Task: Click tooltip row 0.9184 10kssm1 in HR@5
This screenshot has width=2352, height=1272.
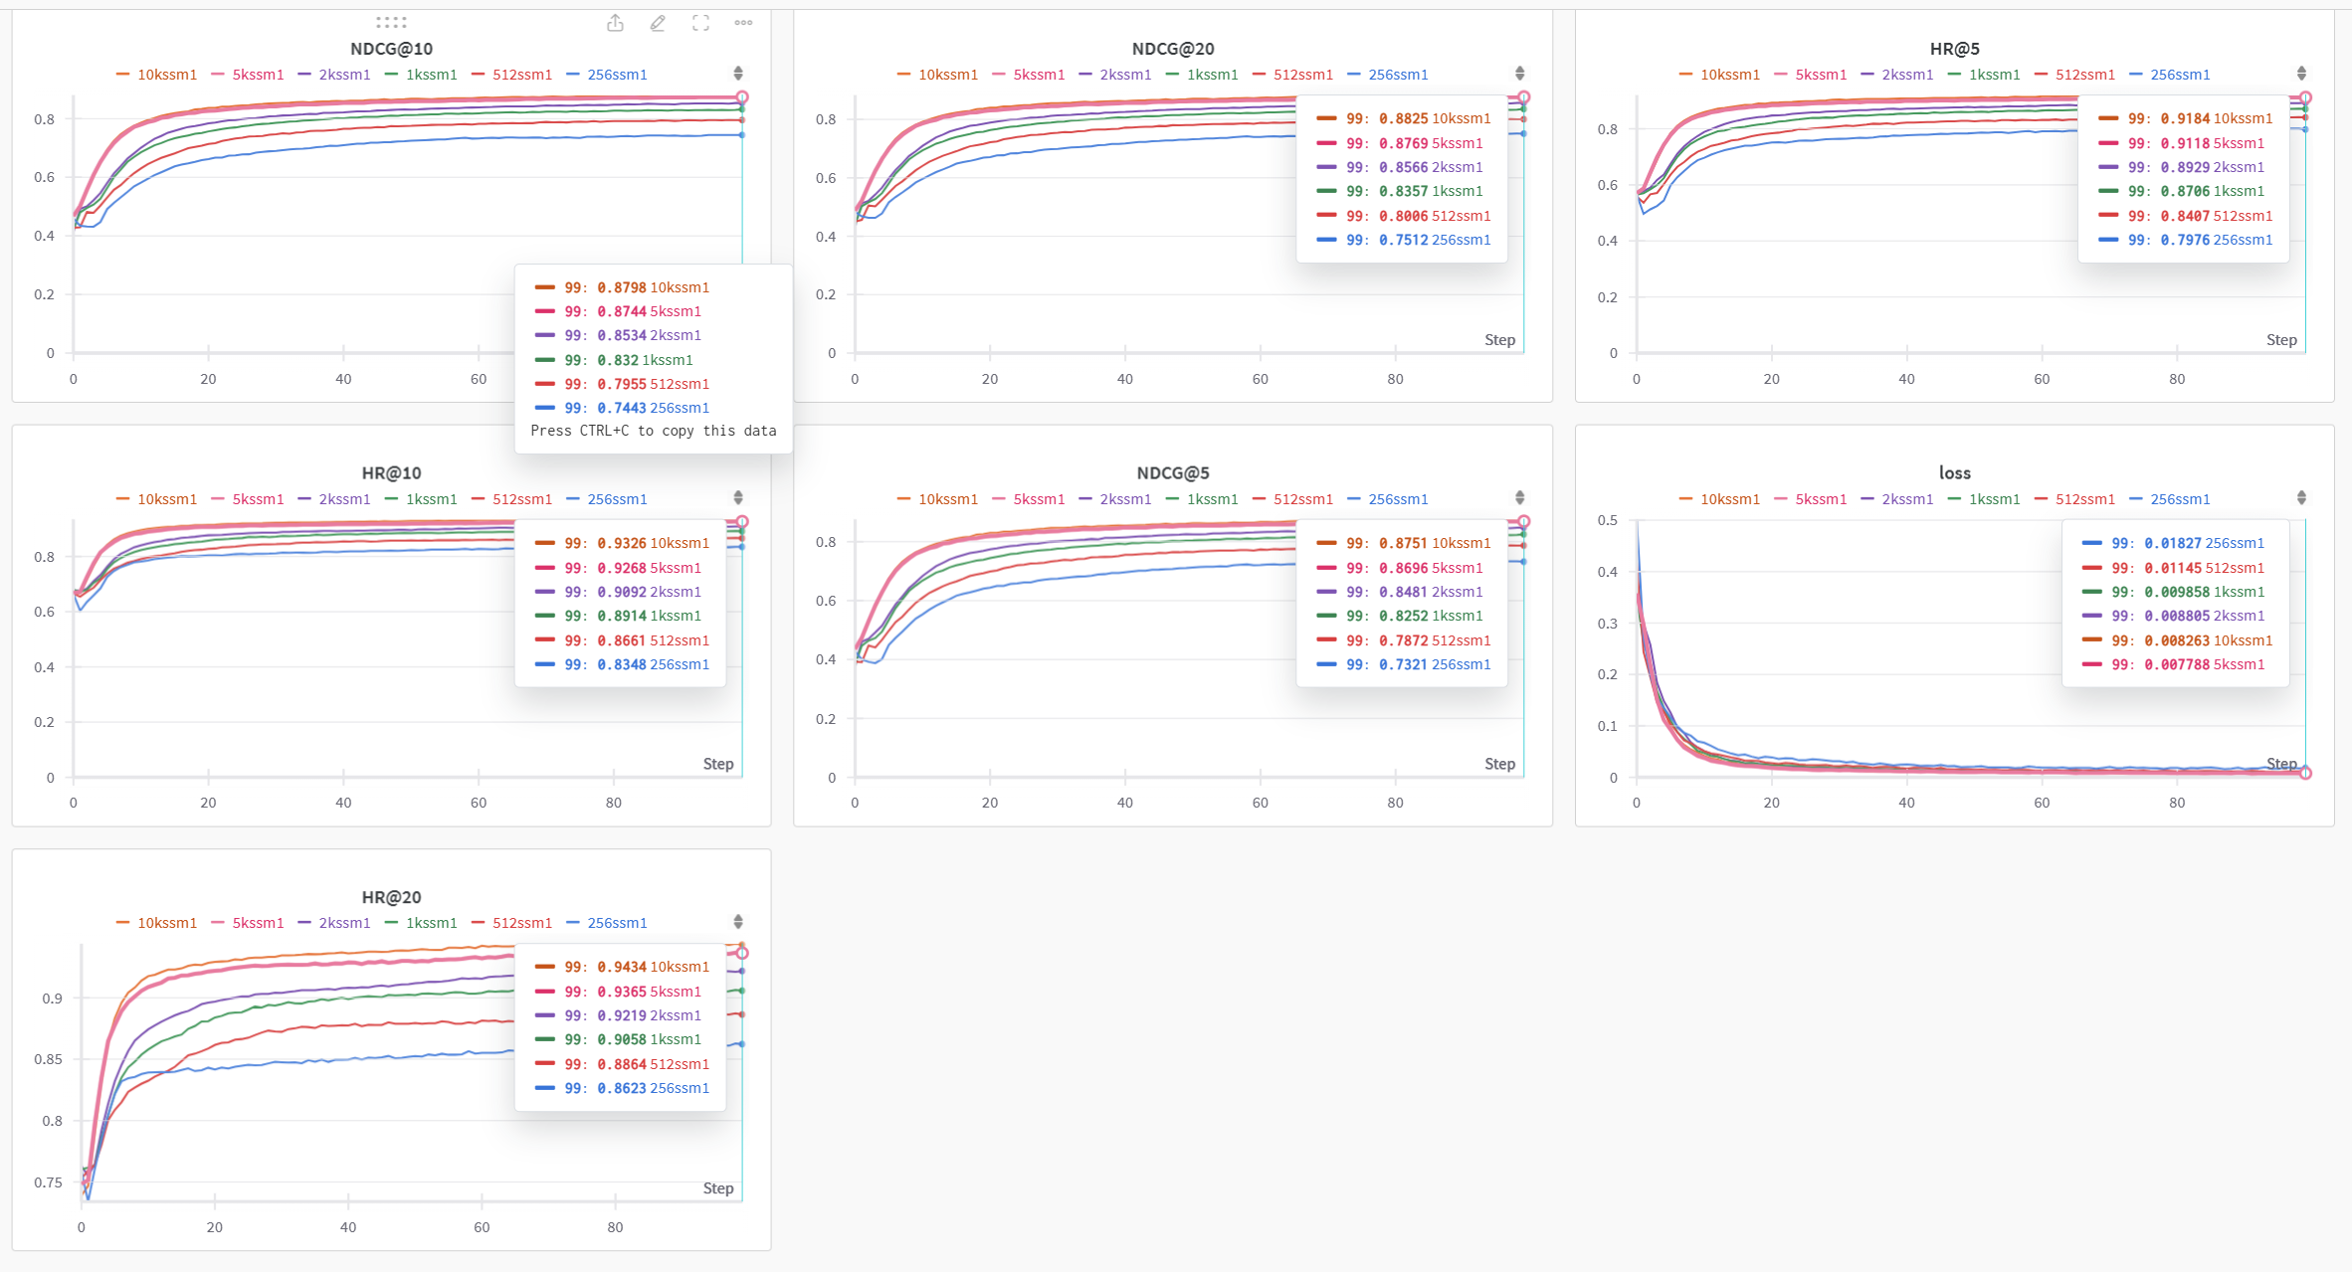Action: [x=2185, y=118]
